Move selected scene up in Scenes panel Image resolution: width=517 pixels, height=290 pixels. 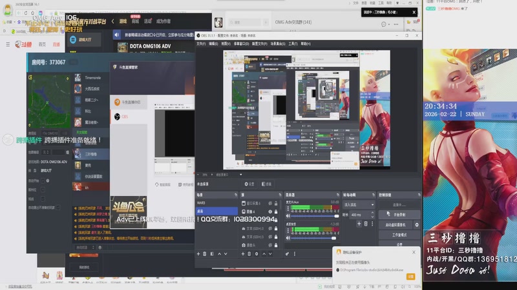point(219,254)
